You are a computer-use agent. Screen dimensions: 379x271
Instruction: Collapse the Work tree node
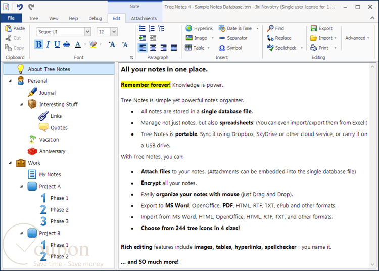[10, 163]
